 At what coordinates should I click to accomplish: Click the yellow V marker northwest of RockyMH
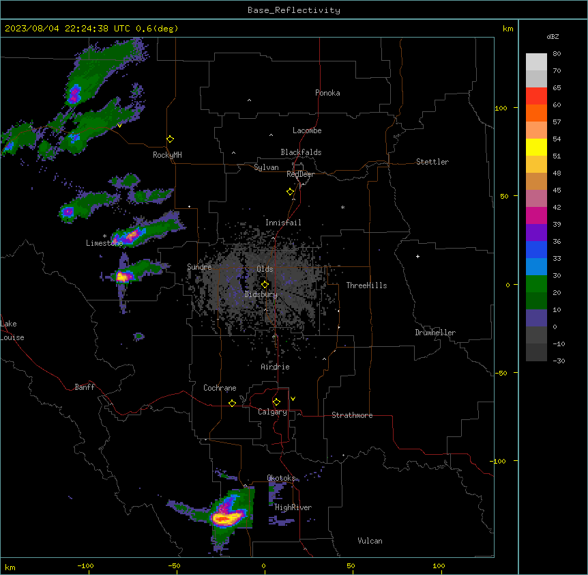click(x=119, y=126)
